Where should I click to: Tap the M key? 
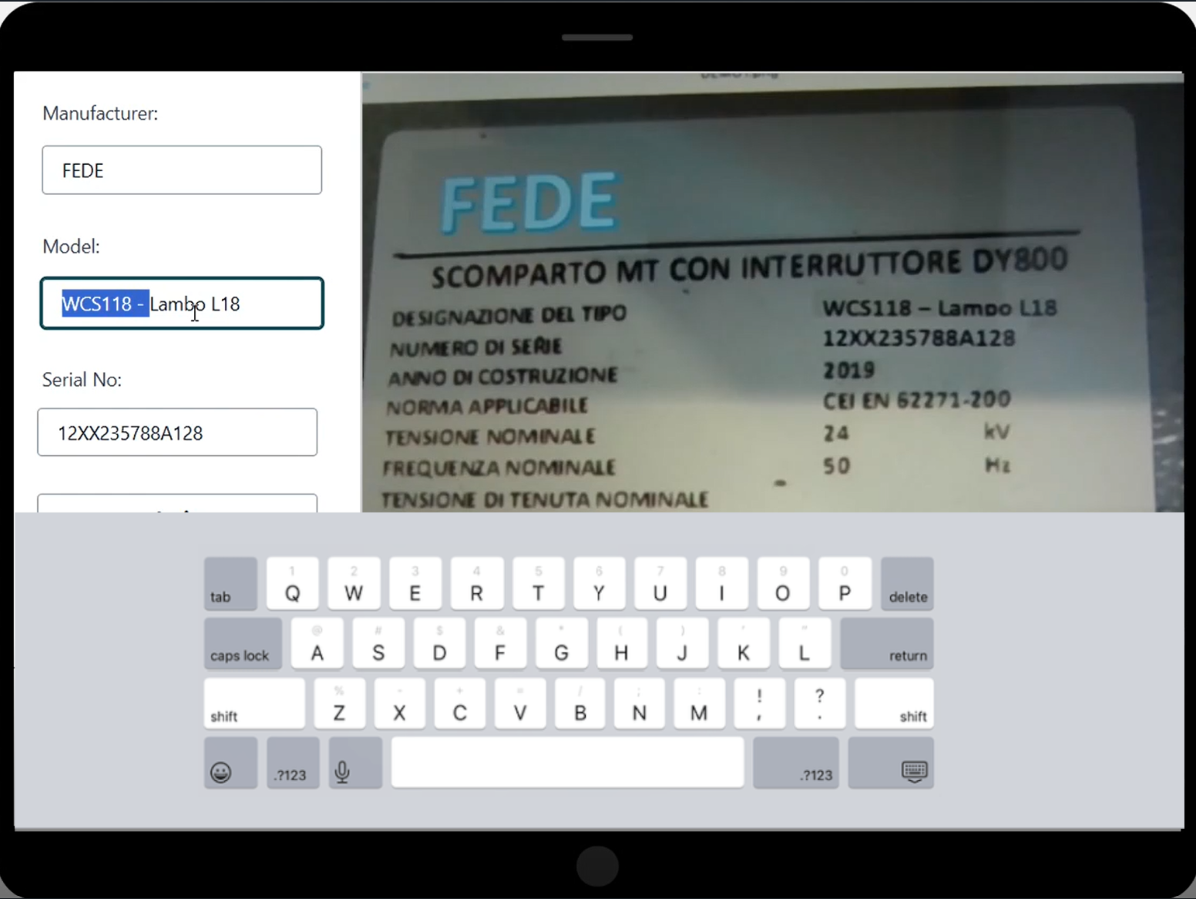[700, 703]
